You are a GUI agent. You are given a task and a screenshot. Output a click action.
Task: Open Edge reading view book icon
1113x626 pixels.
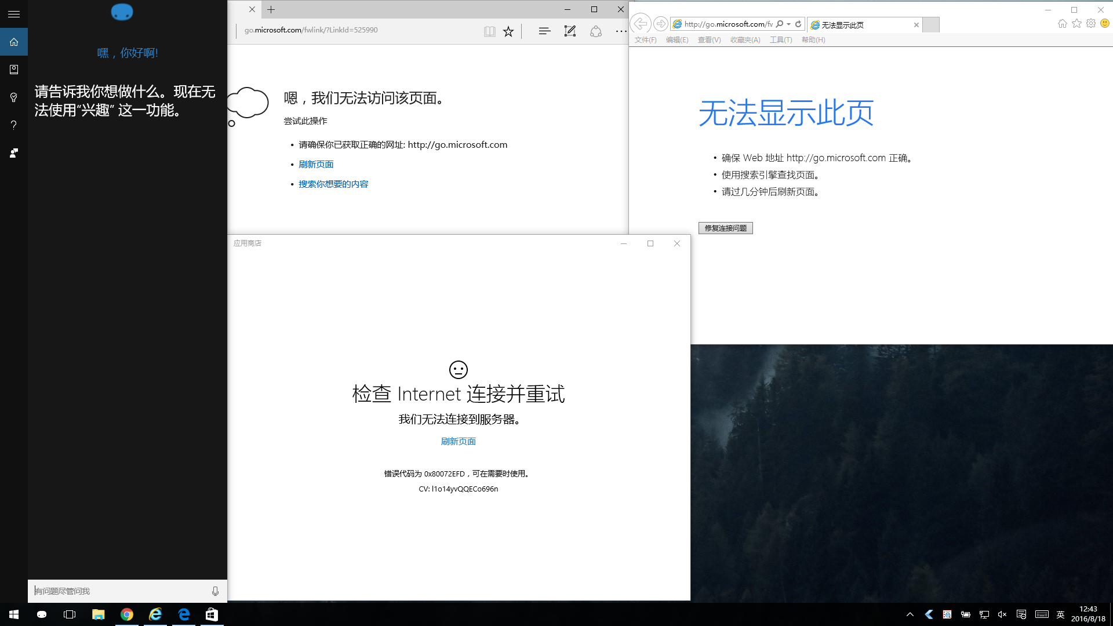(x=489, y=31)
